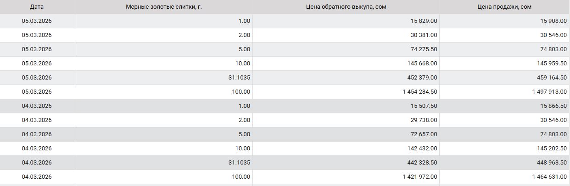Select the selling price 145 959.50

[x=552, y=64]
